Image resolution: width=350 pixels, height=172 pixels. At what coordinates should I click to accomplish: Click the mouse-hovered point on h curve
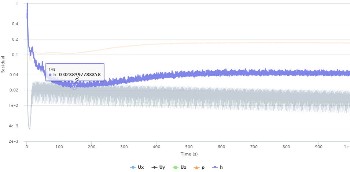[75, 77]
